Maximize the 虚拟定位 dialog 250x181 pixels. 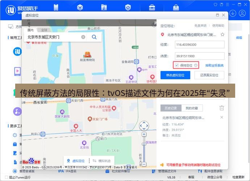tap(217, 15)
